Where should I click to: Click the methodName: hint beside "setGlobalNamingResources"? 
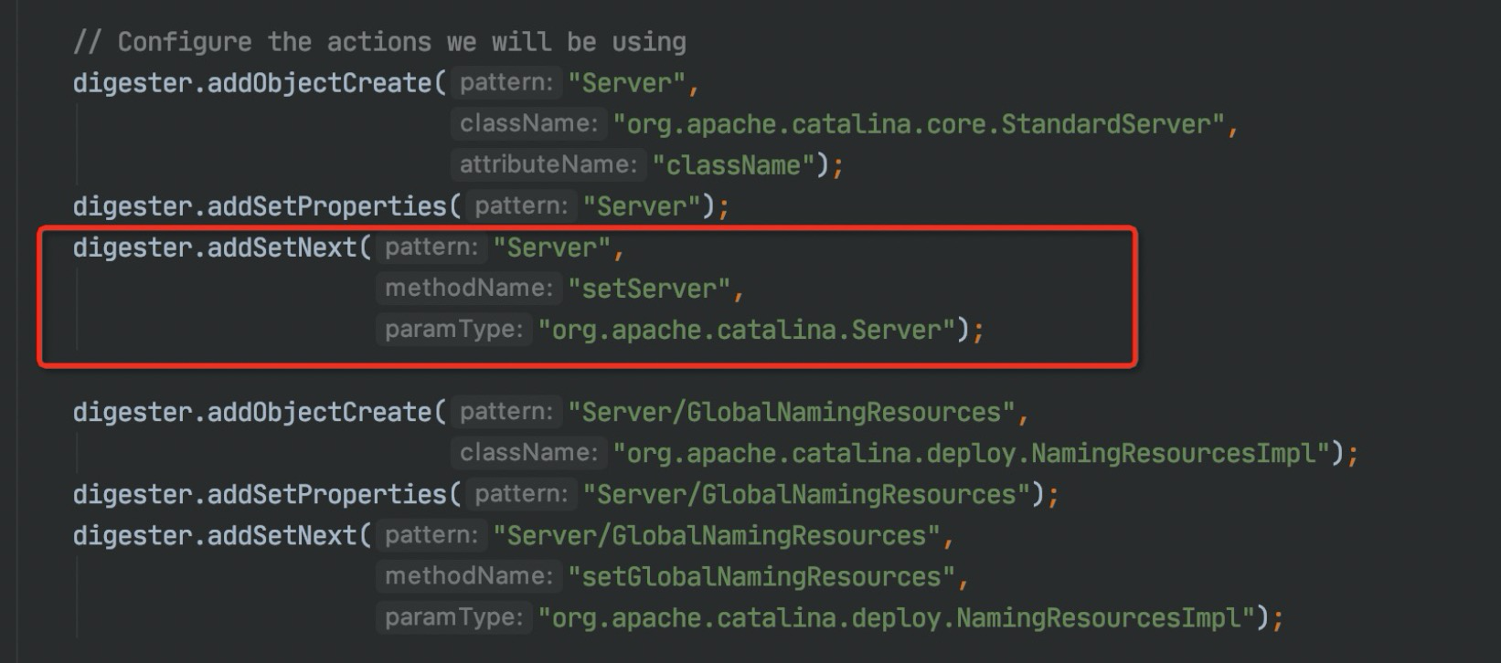click(469, 575)
